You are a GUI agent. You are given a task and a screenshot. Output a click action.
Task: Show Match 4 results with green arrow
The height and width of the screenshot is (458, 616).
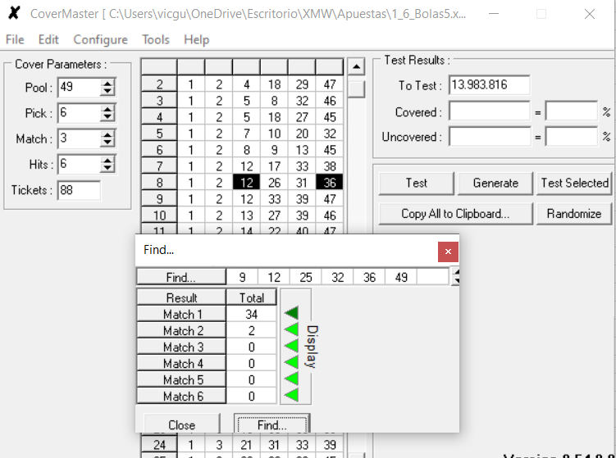(x=291, y=362)
